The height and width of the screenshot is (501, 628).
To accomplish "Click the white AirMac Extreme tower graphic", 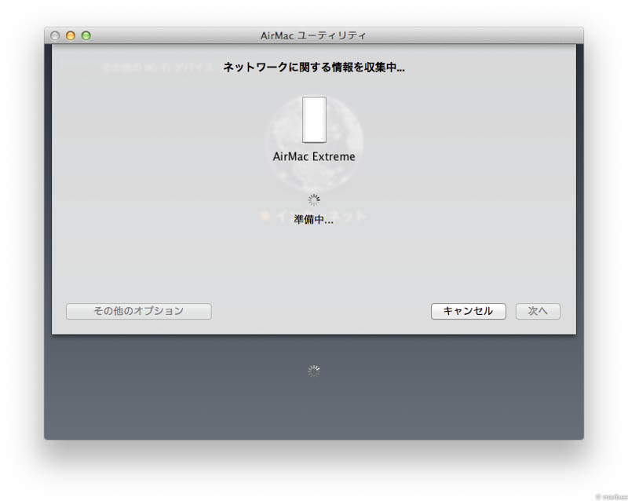I will [x=314, y=118].
